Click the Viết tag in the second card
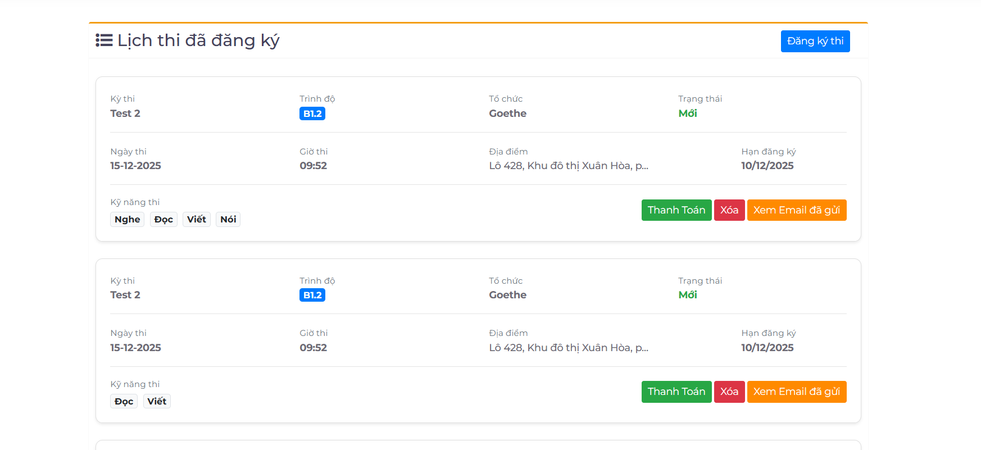 point(157,401)
